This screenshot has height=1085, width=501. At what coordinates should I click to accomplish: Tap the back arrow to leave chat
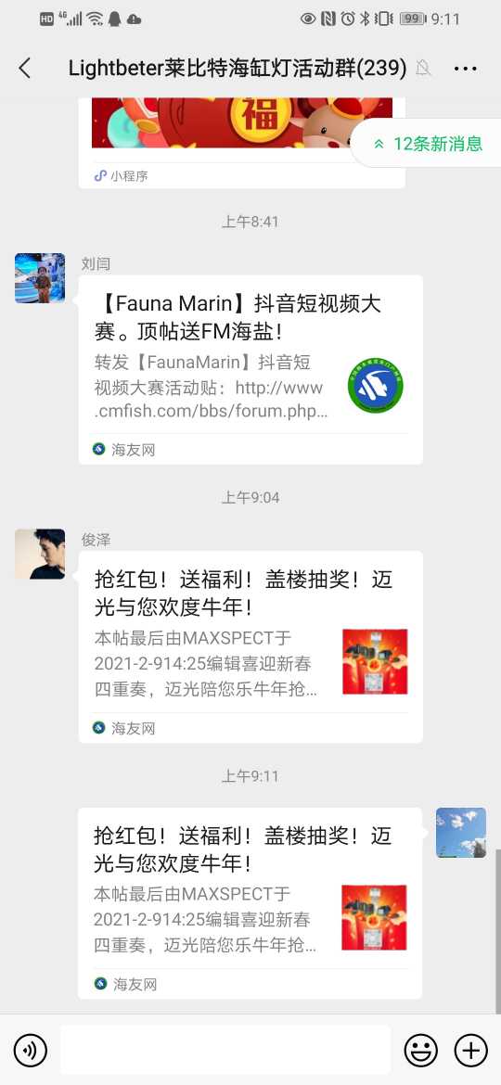[25, 68]
